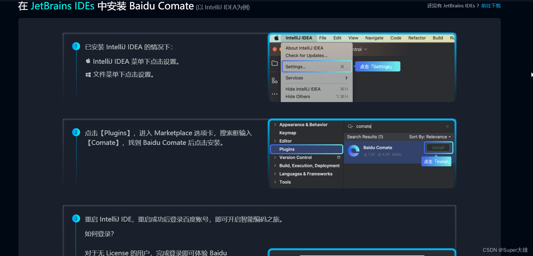Expand the Services submenu arrow
The height and width of the screenshot is (256, 533).
click(x=346, y=78)
